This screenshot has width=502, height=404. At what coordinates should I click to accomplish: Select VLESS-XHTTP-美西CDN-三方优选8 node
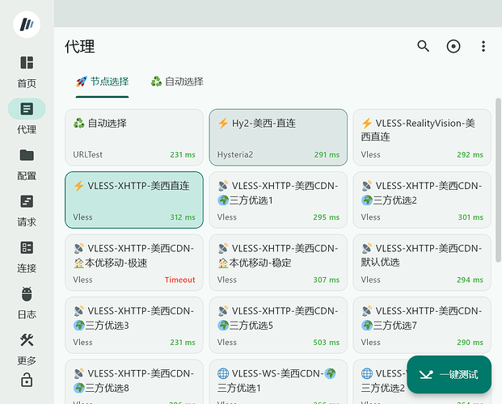click(x=134, y=381)
